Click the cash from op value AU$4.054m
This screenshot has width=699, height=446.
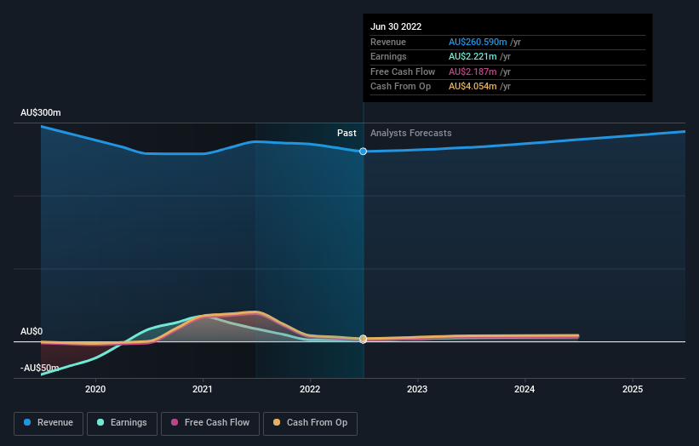point(473,87)
